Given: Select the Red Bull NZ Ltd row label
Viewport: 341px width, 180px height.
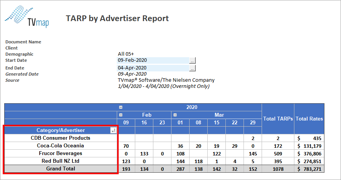Looking at the screenshot, I should 60,161.
